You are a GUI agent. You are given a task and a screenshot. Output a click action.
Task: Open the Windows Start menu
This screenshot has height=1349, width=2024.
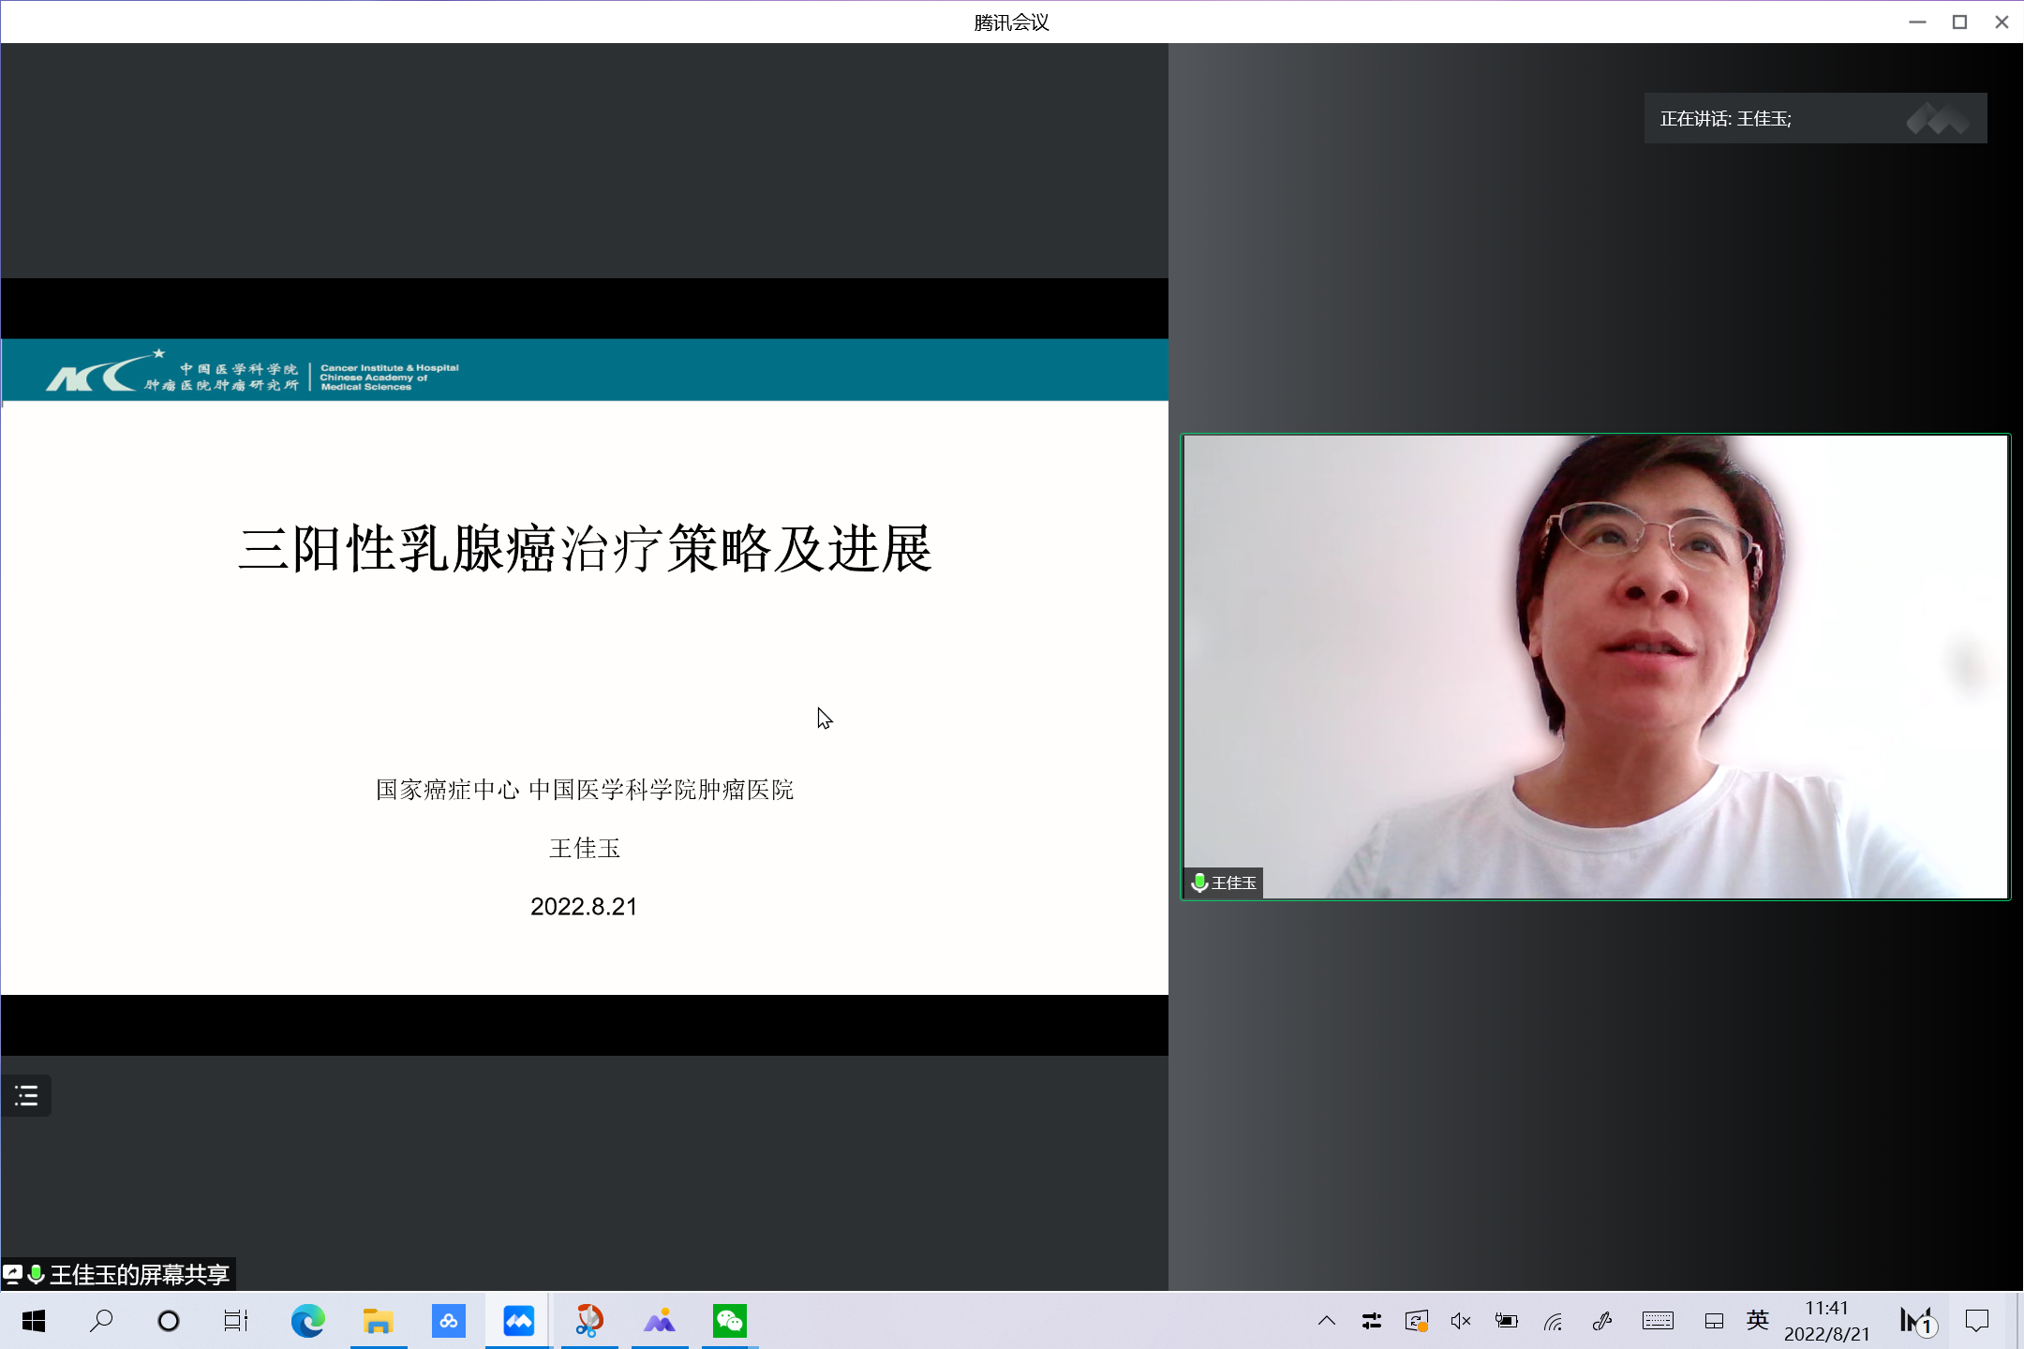pyautogui.click(x=34, y=1321)
